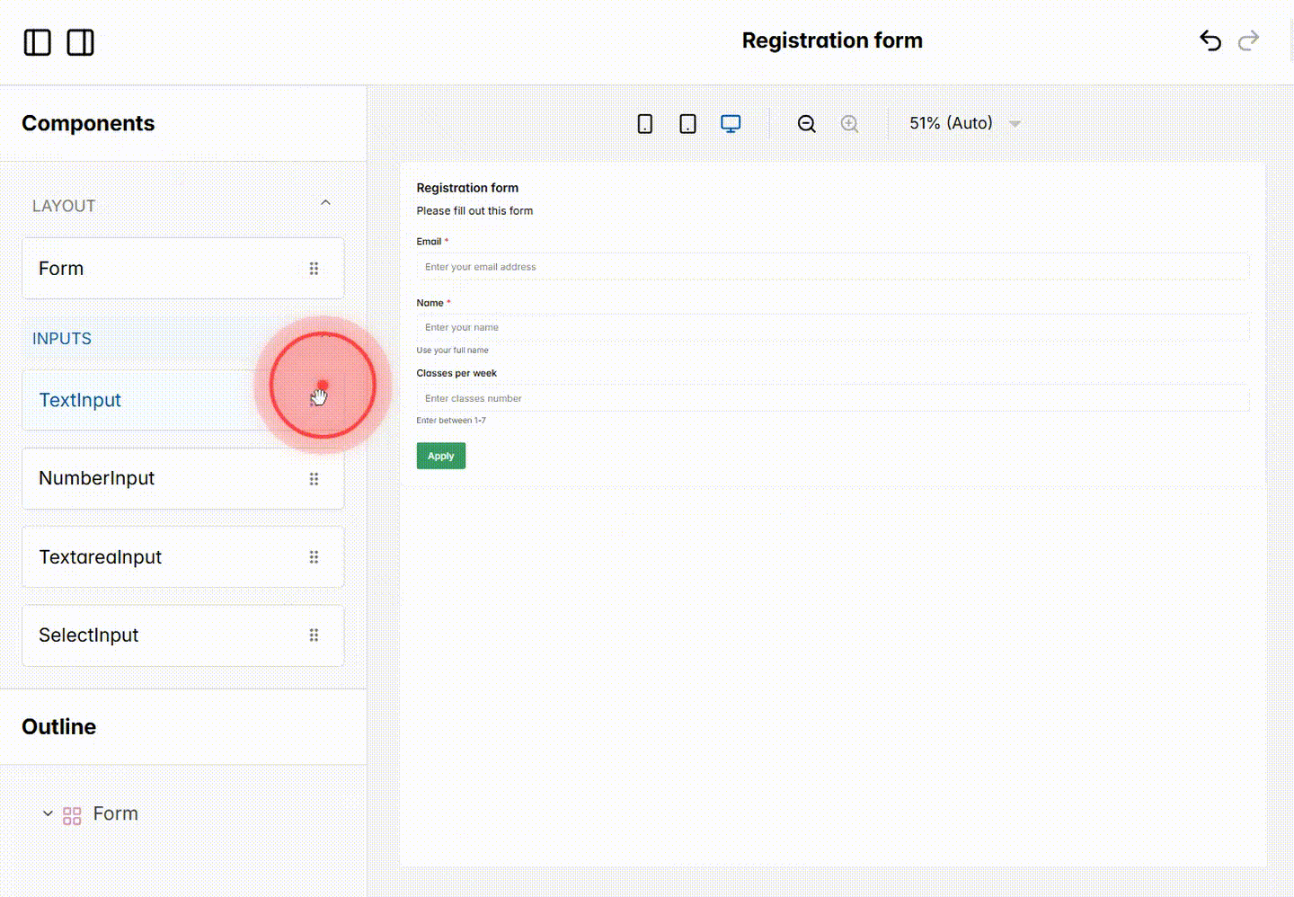Image resolution: width=1294 pixels, height=897 pixels.
Task: Click the NumberInput drag handle icon
Action: point(314,479)
